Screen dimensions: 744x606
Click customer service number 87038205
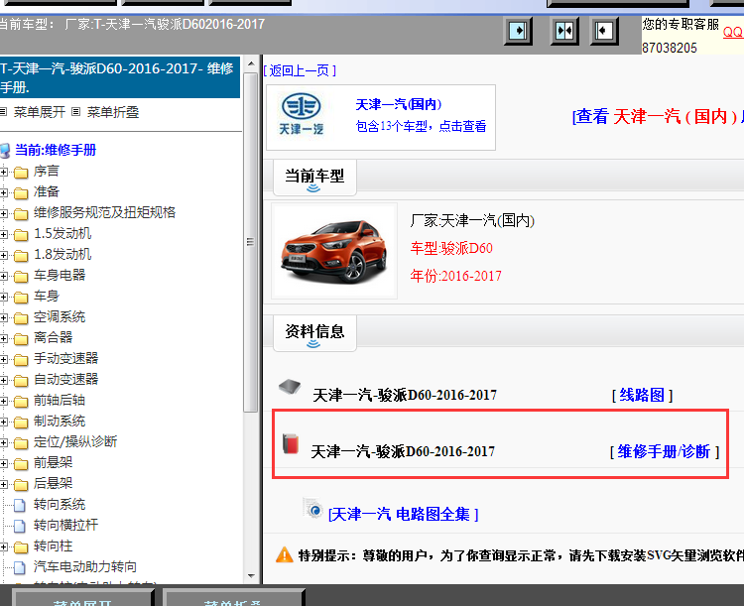pos(670,48)
